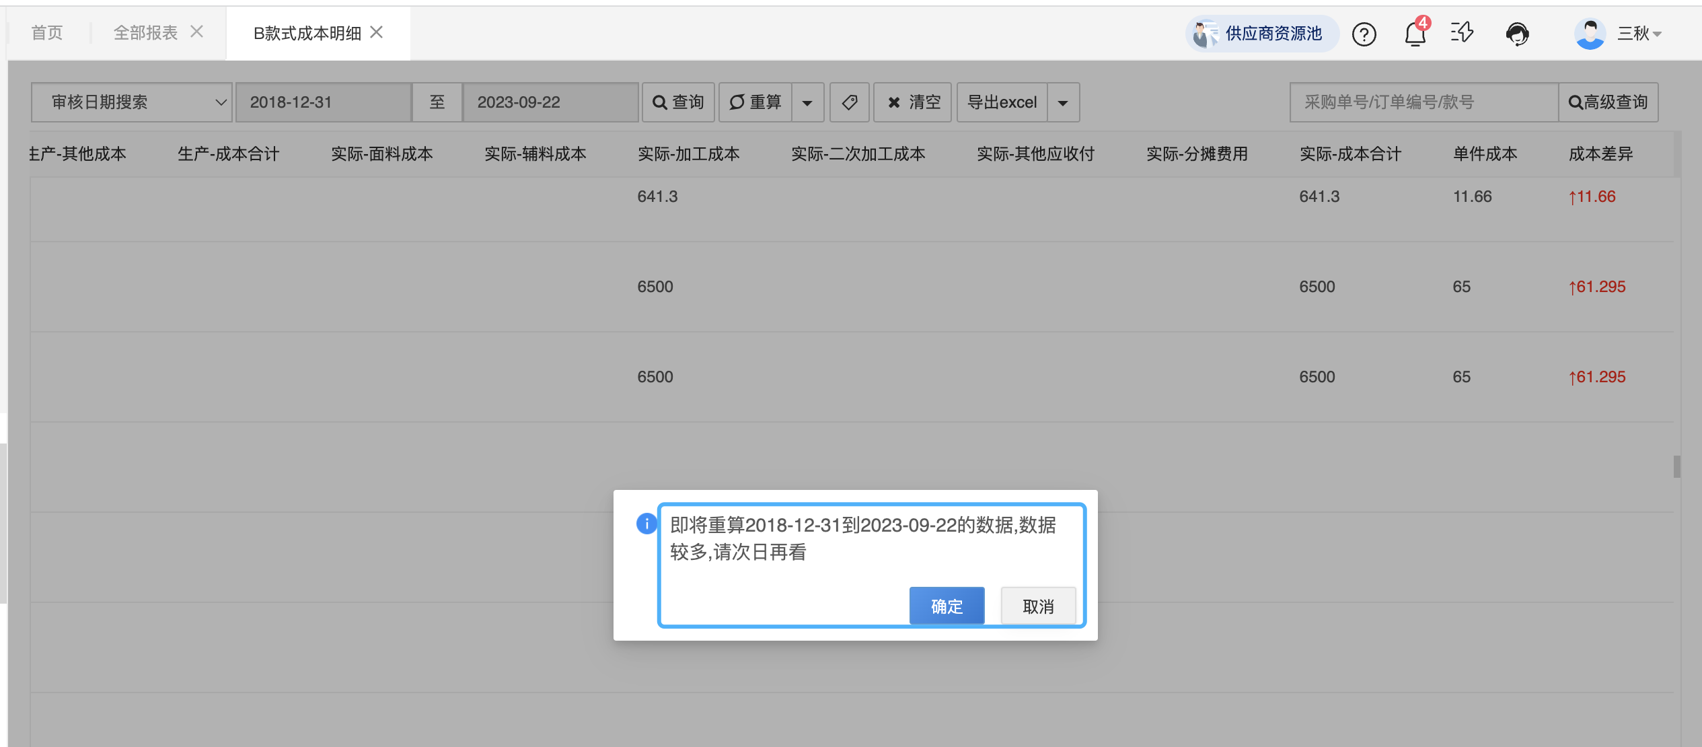
Task: Expand the 导出excel dropdown arrow
Action: tap(1063, 103)
